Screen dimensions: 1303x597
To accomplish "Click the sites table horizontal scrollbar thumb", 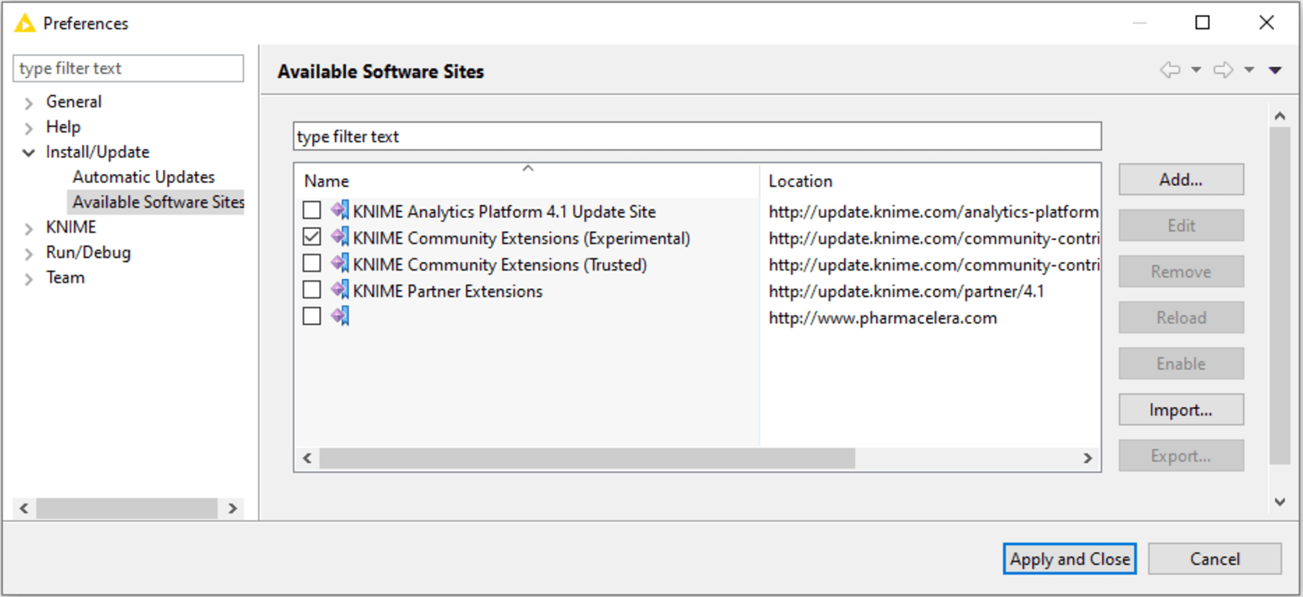I will point(587,458).
